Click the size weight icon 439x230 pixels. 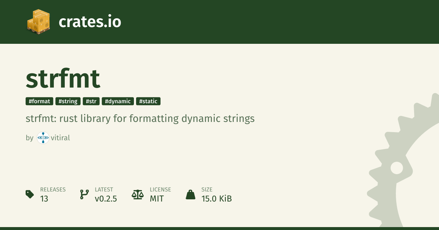191,194
